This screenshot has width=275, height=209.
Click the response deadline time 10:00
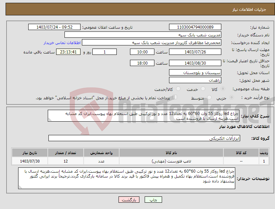pyautogui.click(x=142, y=52)
